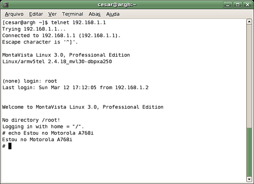Open the Terminal menu
This screenshot has height=184, width=254.
click(x=73, y=14)
